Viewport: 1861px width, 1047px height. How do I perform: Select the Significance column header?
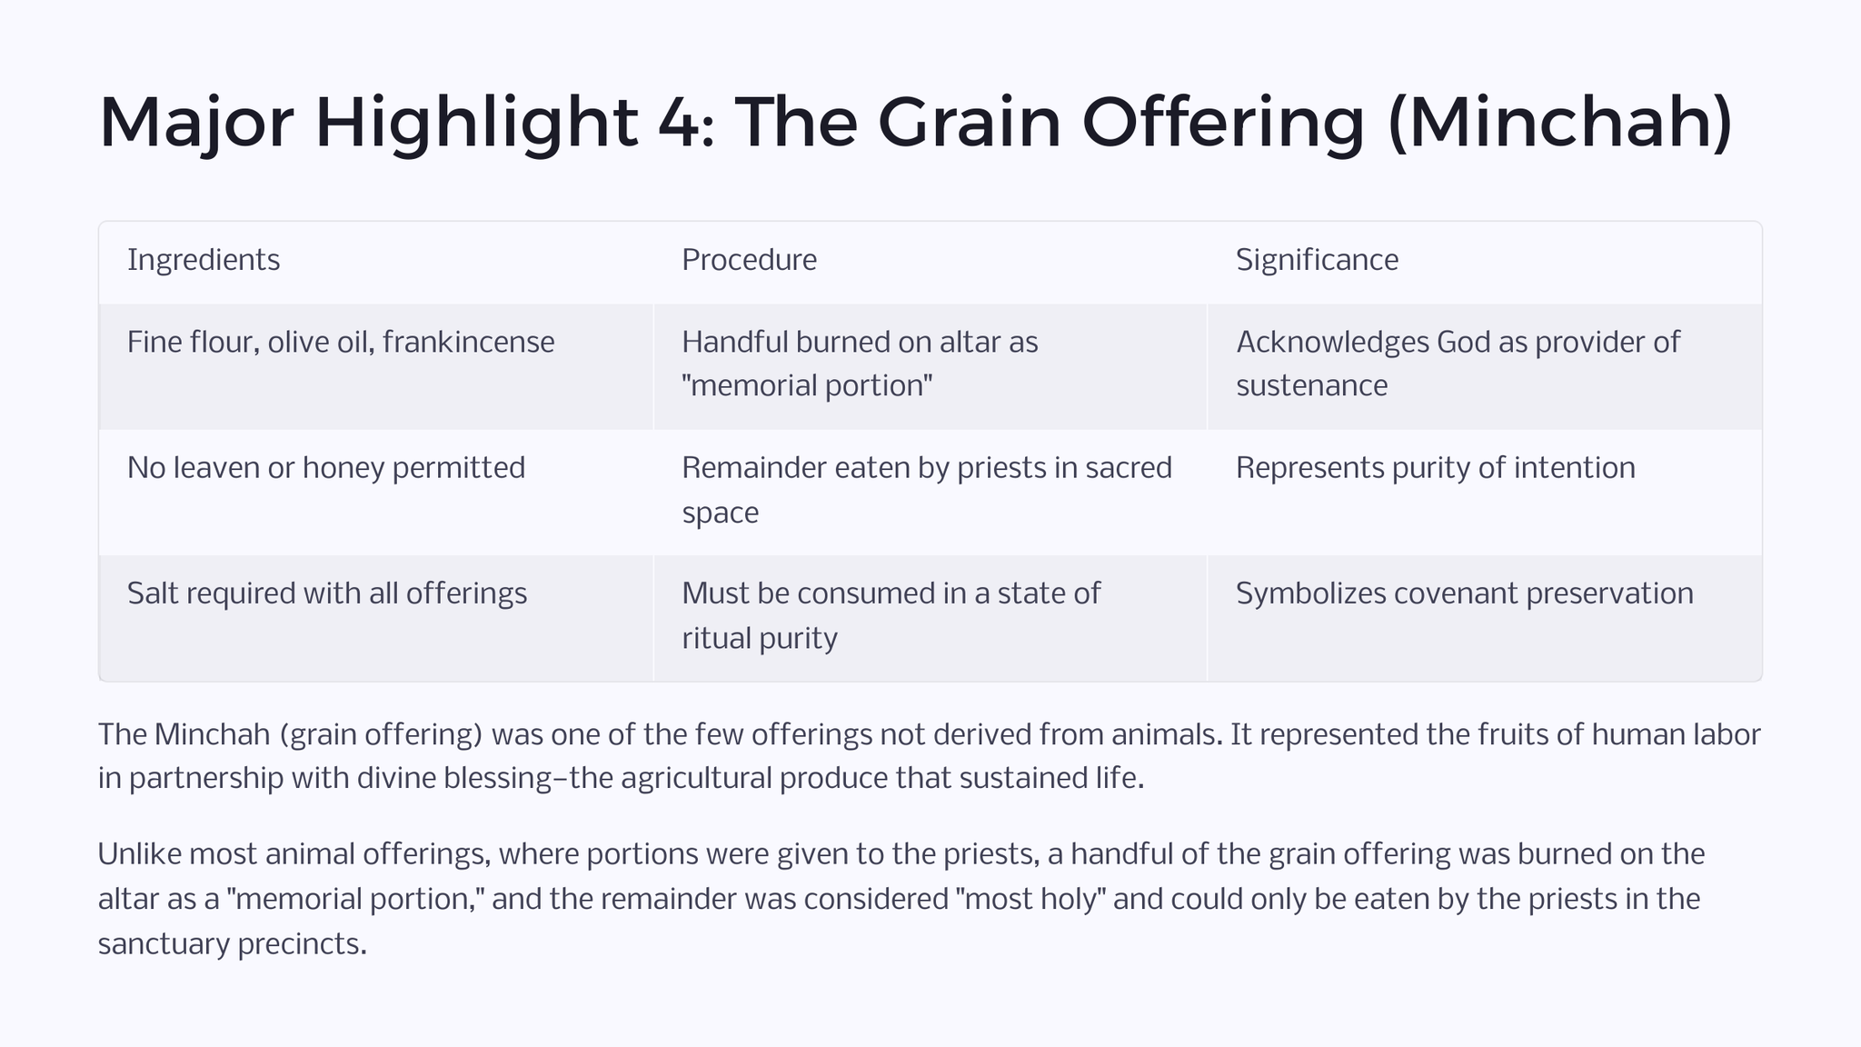1484,262
